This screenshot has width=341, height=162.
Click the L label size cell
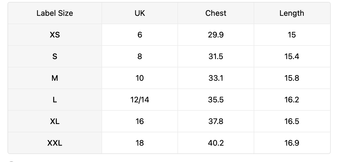[55, 100]
